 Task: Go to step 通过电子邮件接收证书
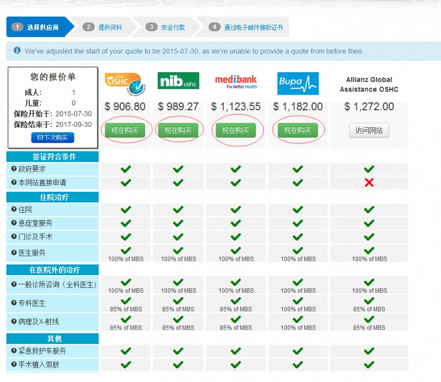[x=254, y=28]
